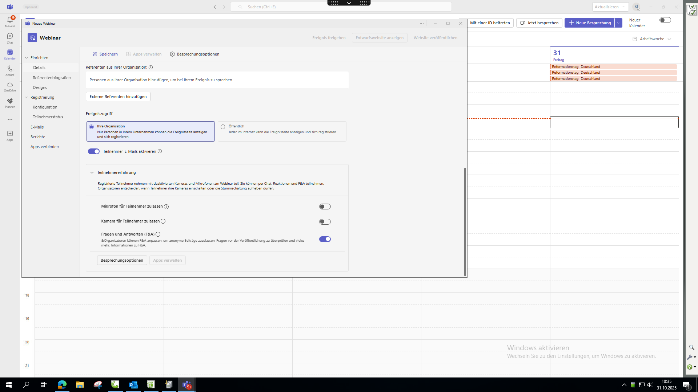Click Externe Referenten hinzufügen button
698x392 pixels.
click(118, 97)
